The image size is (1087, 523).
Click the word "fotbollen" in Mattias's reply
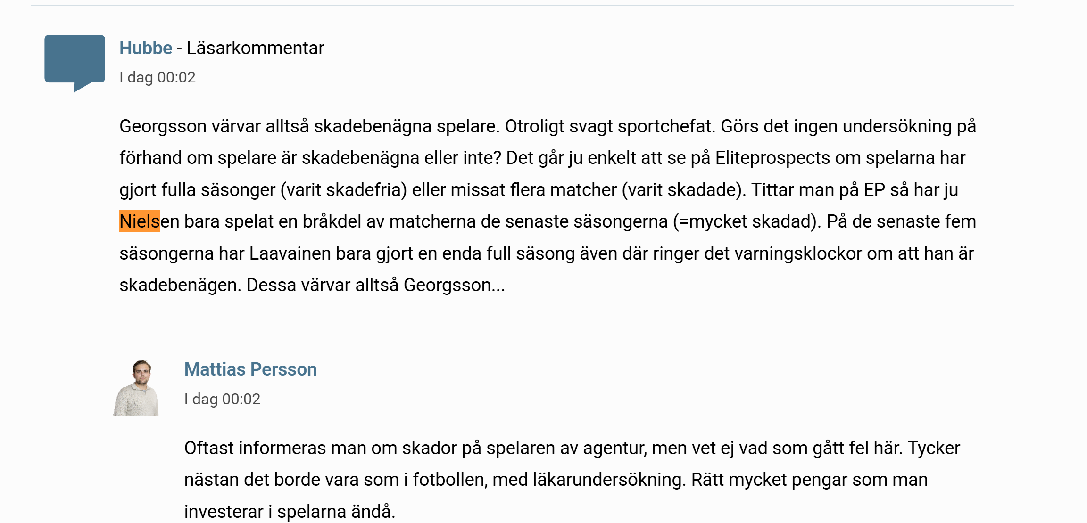click(x=449, y=480)
